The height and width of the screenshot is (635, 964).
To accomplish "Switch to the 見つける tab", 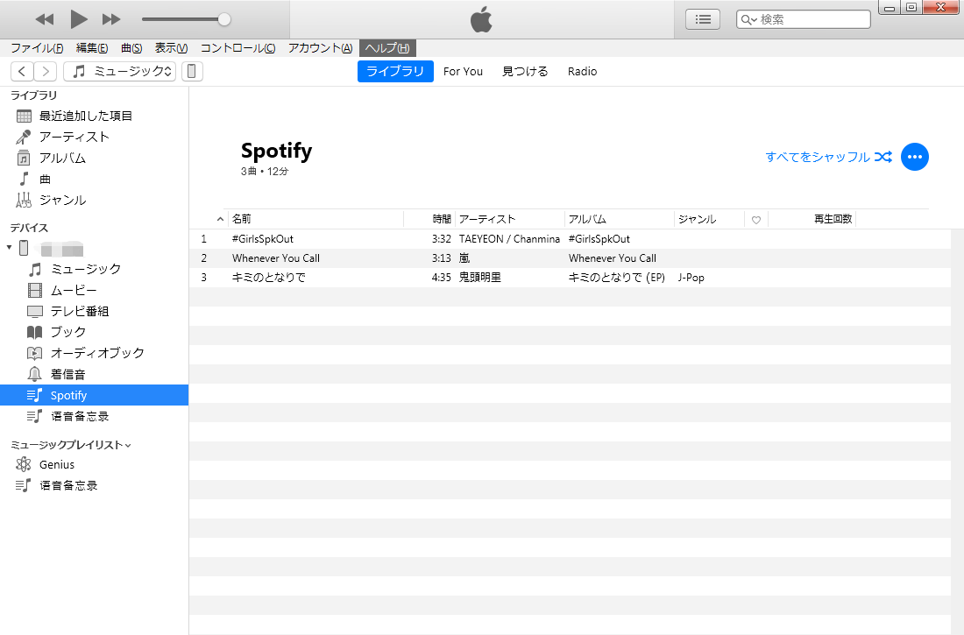I will pos(525,71).
